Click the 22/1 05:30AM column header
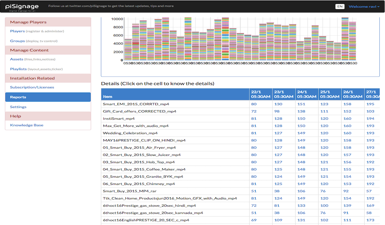The height and width of the screenshot is (225, 385). coord(261,94)
